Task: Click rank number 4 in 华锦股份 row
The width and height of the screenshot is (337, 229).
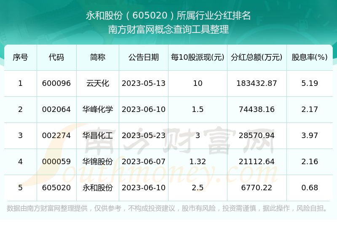Action: point(20,162)
